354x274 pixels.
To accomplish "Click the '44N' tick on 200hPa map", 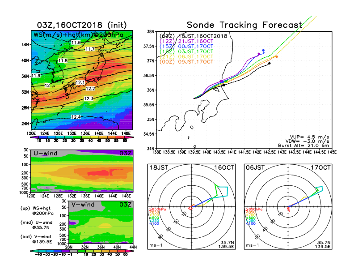I will pyautogui.click(x=25, y=44).
